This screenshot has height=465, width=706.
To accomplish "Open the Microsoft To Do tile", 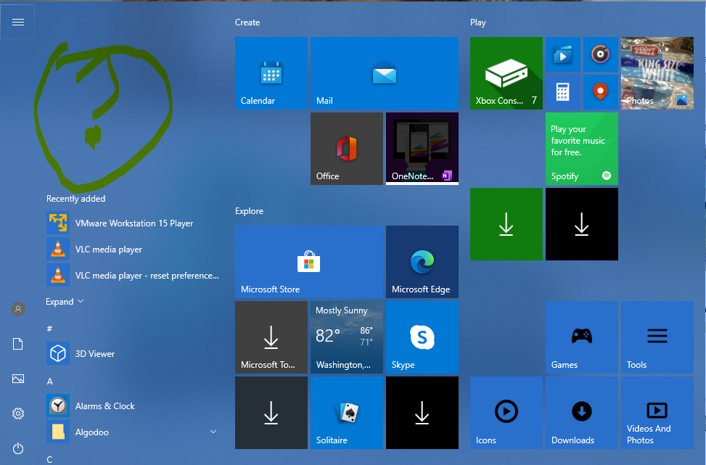I will click(271, 337).
